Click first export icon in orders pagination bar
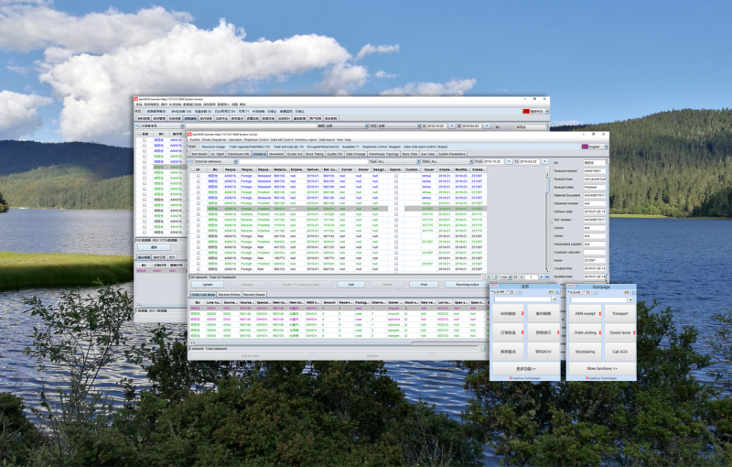This screenshot has height=467, width=732. click(489, 277)
